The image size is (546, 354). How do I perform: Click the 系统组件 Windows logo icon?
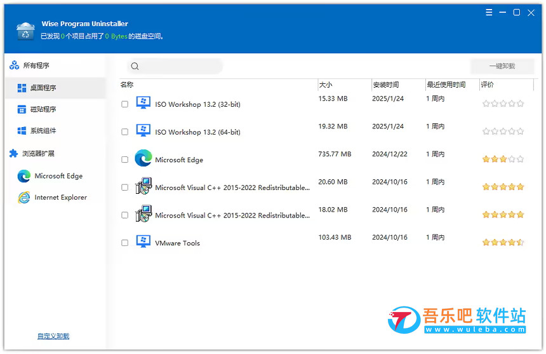pos(22,131)
